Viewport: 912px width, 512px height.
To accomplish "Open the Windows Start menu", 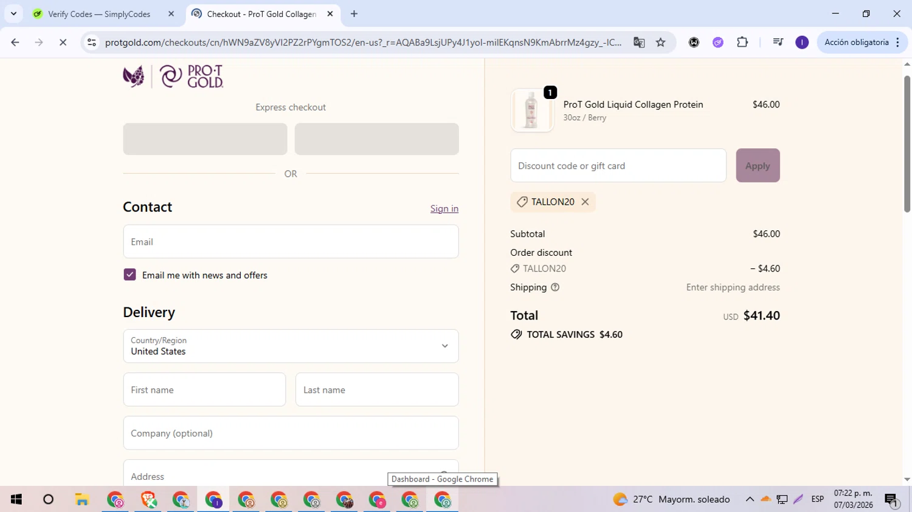I will pos(16,499).
